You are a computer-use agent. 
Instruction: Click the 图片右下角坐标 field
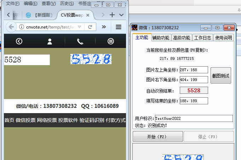(x=194, y=80)
